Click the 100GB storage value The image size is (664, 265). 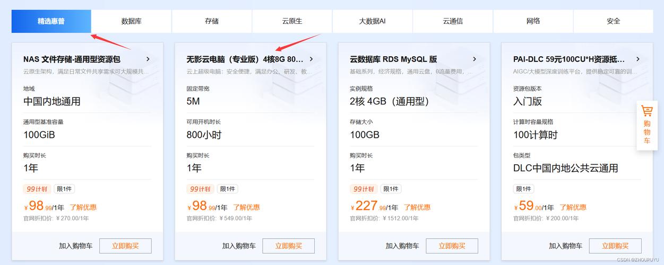(365, 135)
